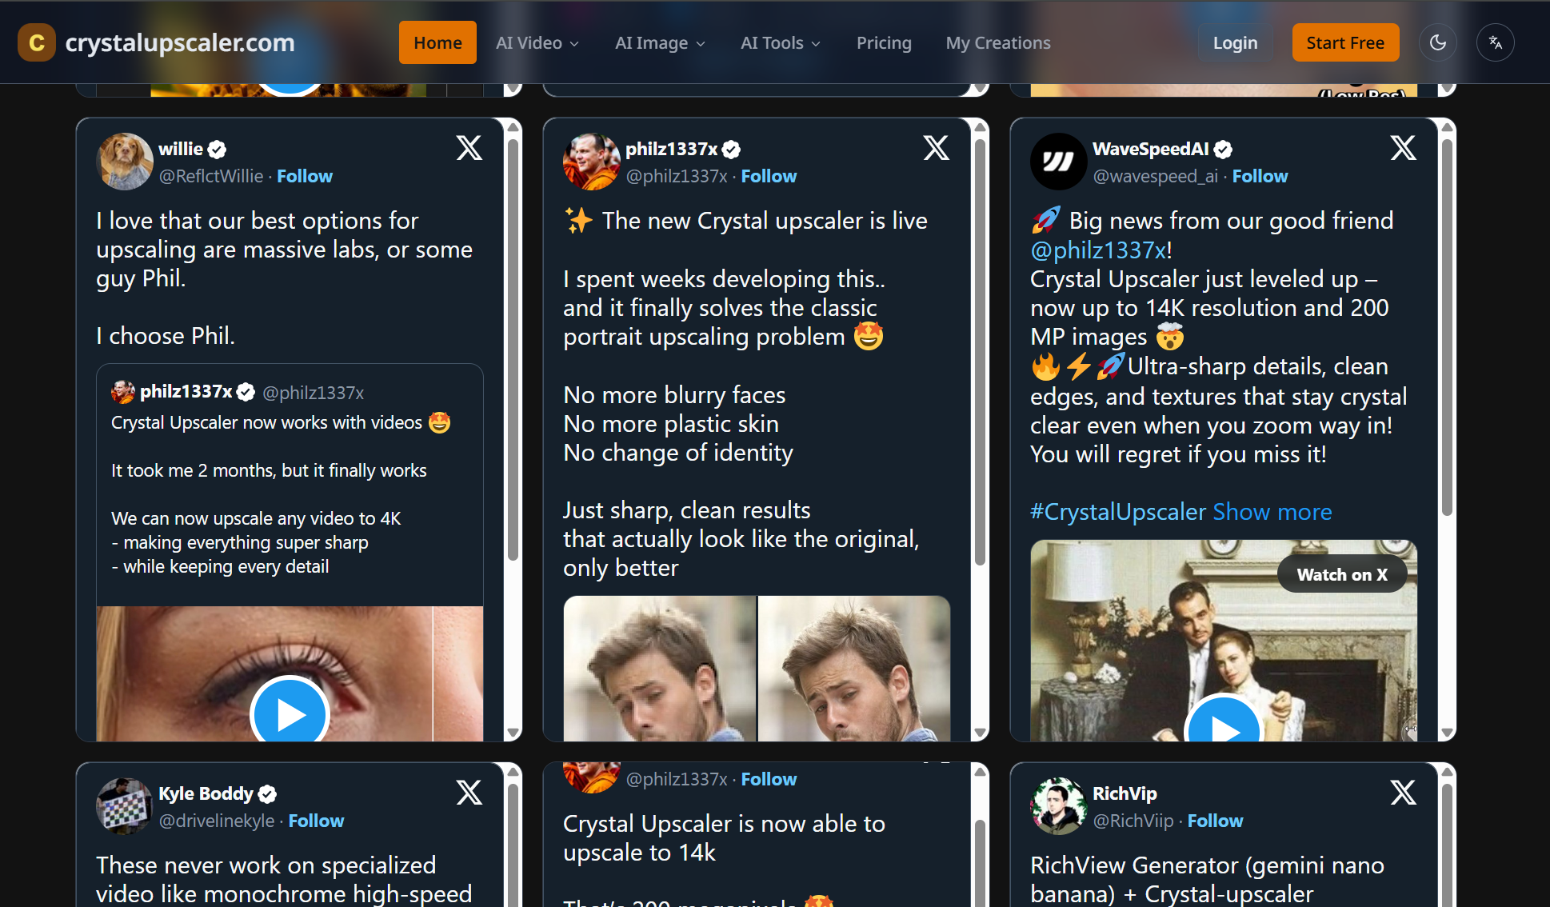1550x907 pixels.
Task: Go to the Pricing page
Action: coord(883,43)
